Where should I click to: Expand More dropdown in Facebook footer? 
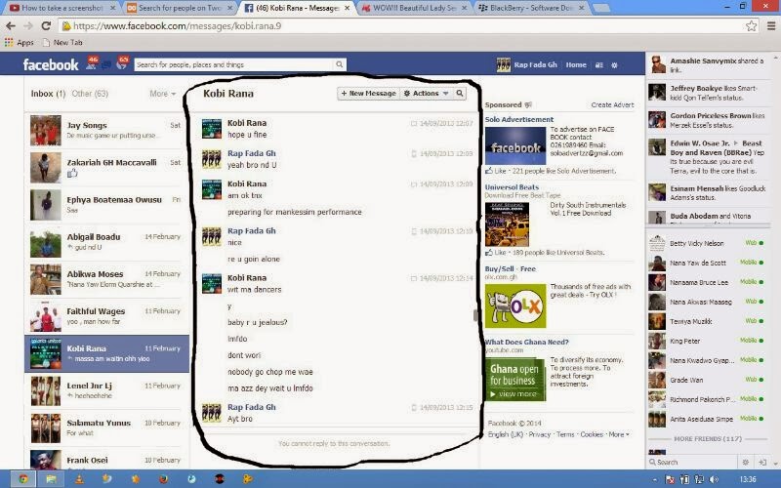(619, 434)
